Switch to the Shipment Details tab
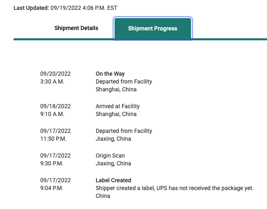The image size is (267, 209). (76, 28)
